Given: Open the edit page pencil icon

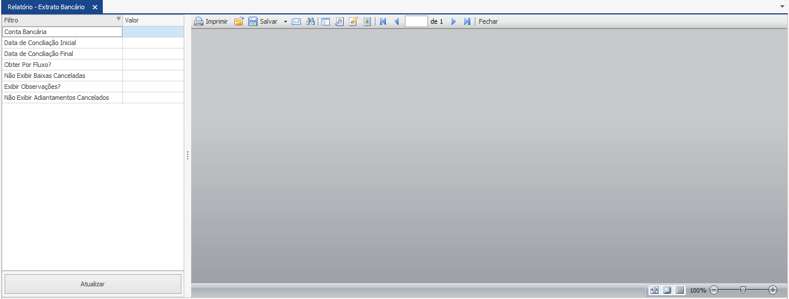Looking at the screenshot, I should tap(353, 21).
